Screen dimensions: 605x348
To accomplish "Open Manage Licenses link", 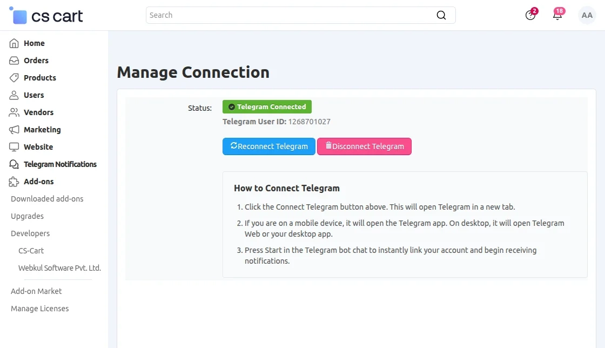I will click(40, 309).
